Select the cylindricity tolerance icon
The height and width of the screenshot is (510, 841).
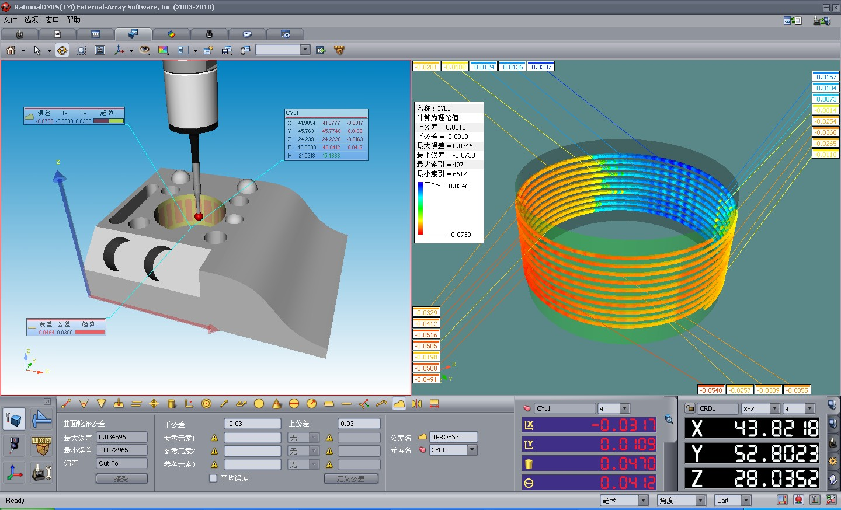[171, 404]
